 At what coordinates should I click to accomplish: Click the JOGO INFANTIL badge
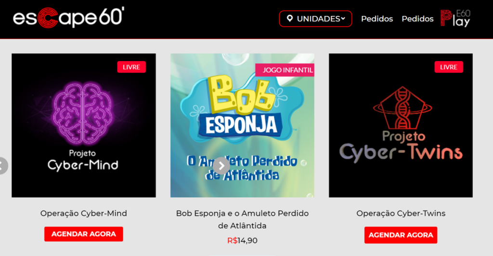(x=285, y=70)
